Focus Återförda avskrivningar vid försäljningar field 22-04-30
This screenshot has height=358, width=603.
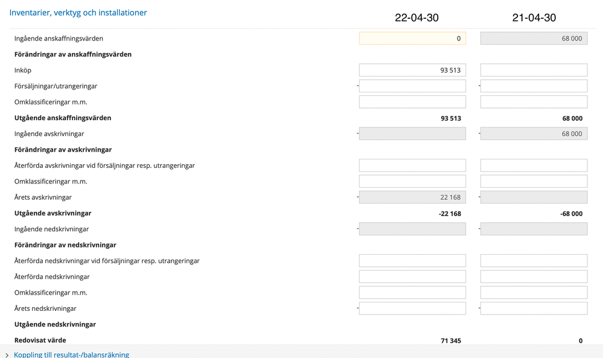click(x=412, y=165)
